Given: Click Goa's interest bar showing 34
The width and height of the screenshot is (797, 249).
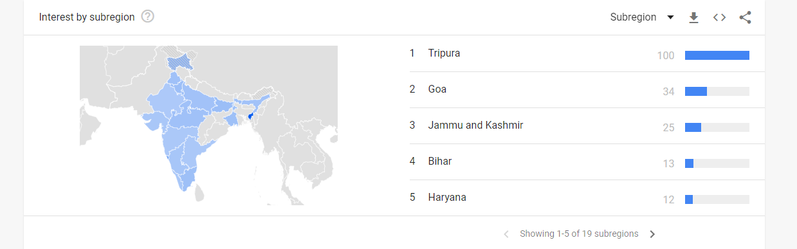Looking at the screenshot, I should 696,91.
